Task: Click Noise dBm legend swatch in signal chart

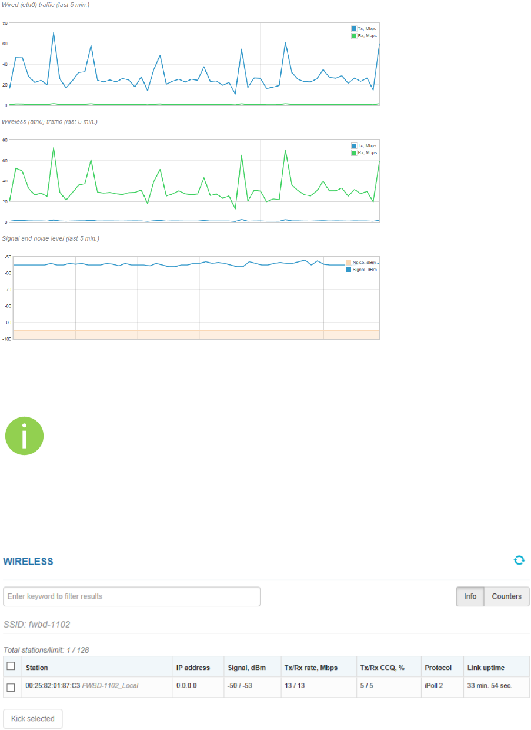Action: [349, 262]
